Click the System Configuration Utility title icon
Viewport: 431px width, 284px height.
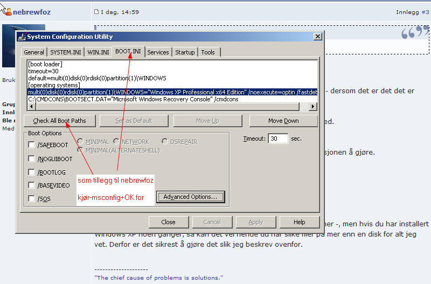pos(22,37)
